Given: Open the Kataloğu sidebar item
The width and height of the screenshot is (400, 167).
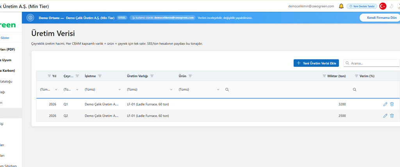Looking at the screenshot, I should tap(6, 81).
